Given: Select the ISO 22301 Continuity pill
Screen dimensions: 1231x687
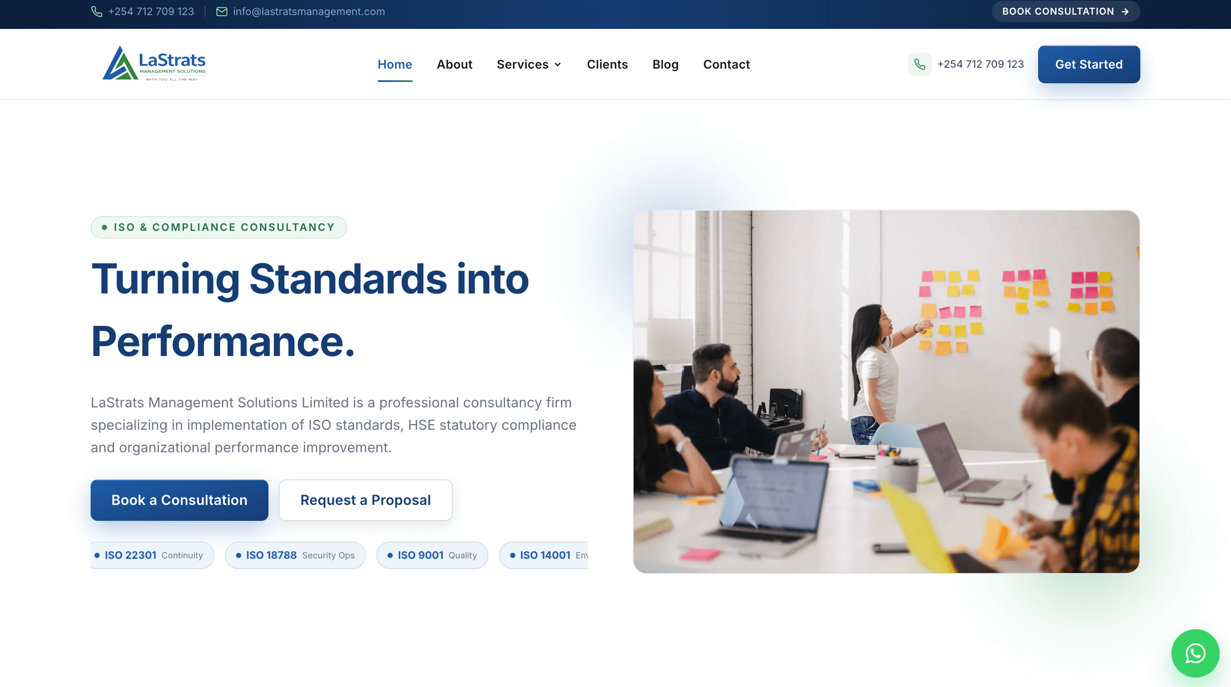Looking at the screenshot, I should (152, 555).
